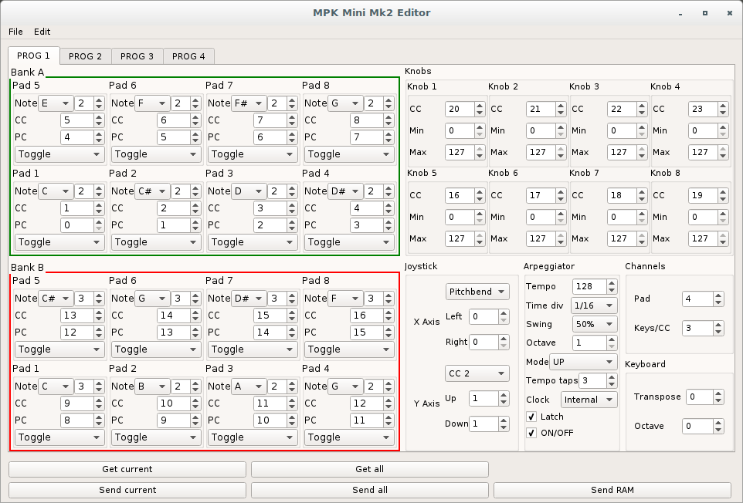
Task: Decrease Bank B Pad 8 CC value
Action: [388, 319]
